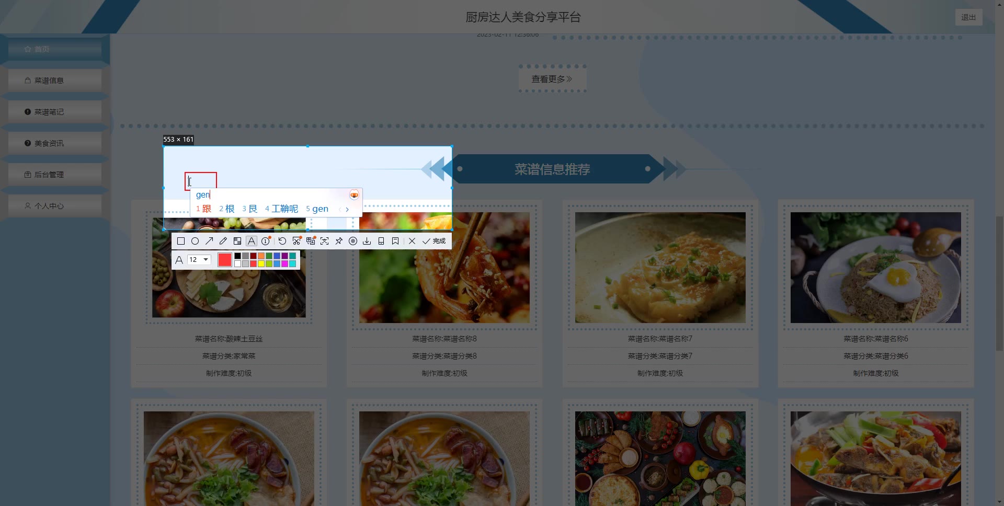Image resolution: width=1004 pixels, height=506 pixels.
Task: Select IME candidate 1 跟
Action: pyautogui.click(x=203, y=209)
